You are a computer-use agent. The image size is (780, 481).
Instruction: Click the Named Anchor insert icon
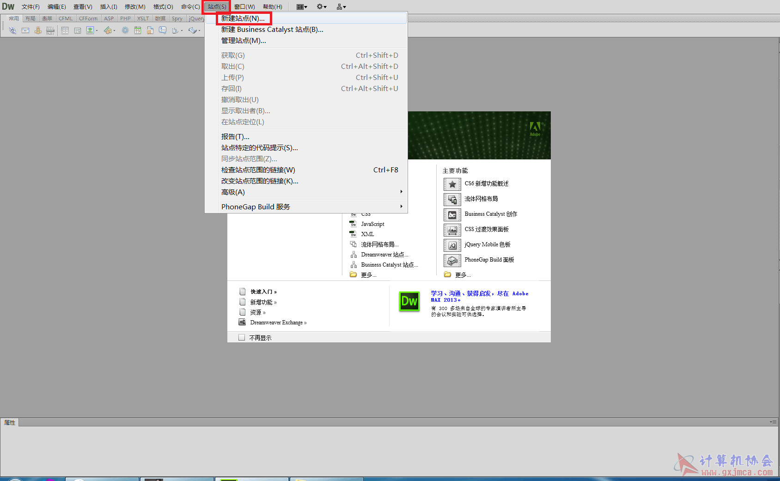[38, 30]
